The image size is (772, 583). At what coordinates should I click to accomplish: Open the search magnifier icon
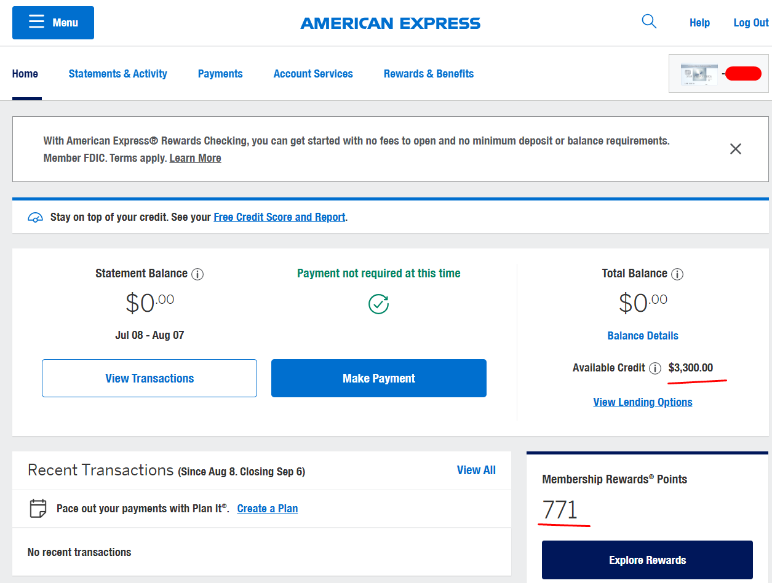point(649,22)
